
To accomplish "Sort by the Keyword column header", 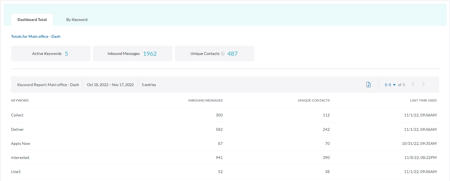I will point(20,100).
